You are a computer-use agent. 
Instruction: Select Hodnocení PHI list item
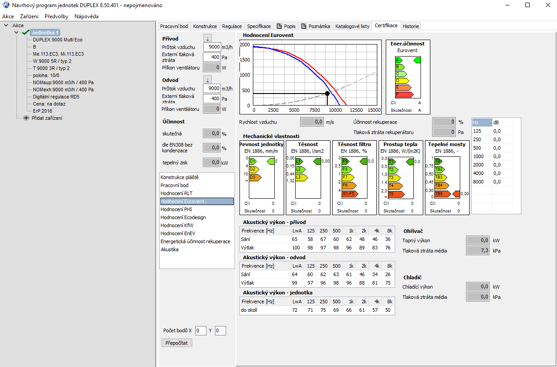pos(197,209)
